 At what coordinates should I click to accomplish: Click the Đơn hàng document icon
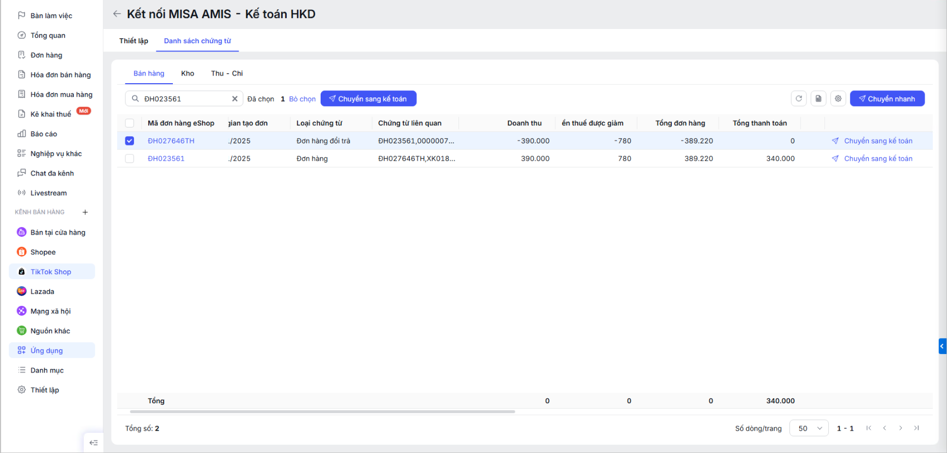point(21,55)
